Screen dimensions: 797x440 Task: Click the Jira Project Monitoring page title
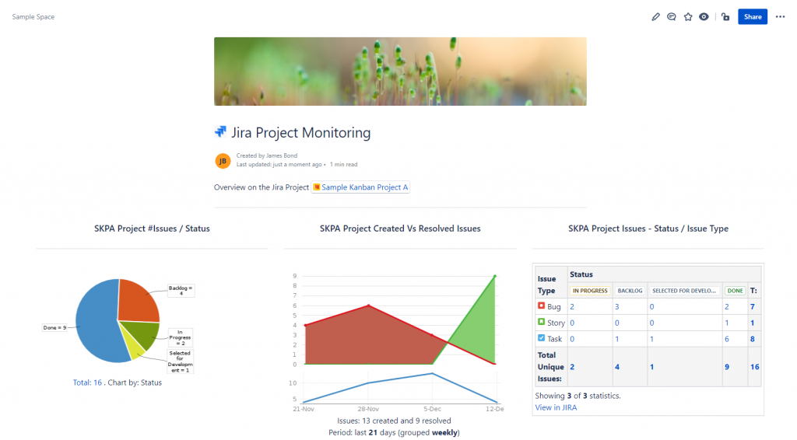tap(301, 132)
